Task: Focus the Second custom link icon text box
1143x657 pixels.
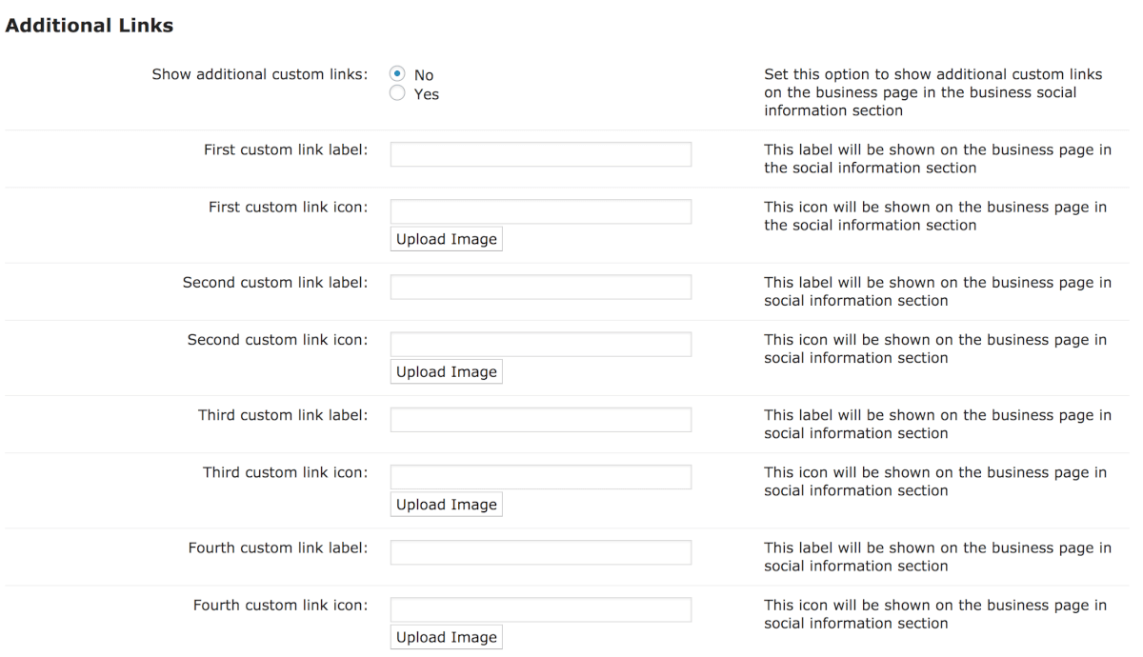Action: [x=540, y=344]
